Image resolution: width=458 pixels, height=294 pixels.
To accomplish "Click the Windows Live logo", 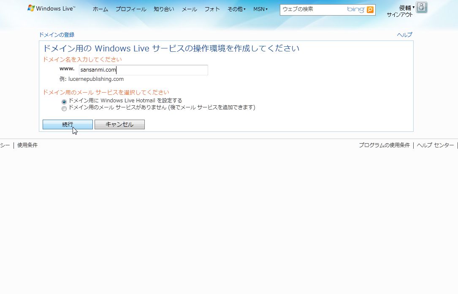I will (51, 8).
